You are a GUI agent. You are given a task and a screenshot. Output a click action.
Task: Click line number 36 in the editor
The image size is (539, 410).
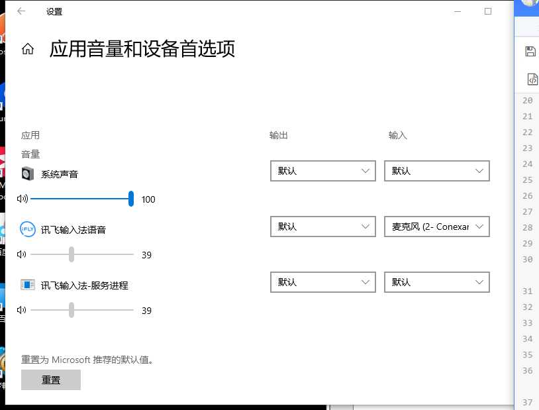[527, 371]
